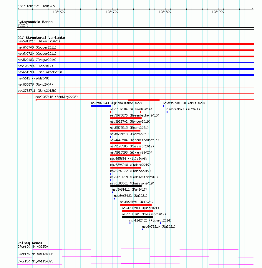The height and width of the screenshot is (268, 262).
Task: Click the blue bar of nsv5549043 (ByrskaBishop2022)
Action: click(101, 106)
